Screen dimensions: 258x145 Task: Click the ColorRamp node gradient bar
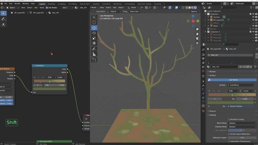[49, 81]
